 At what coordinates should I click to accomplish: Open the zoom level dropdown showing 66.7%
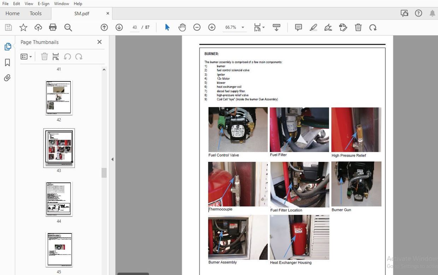click(243, 27)
